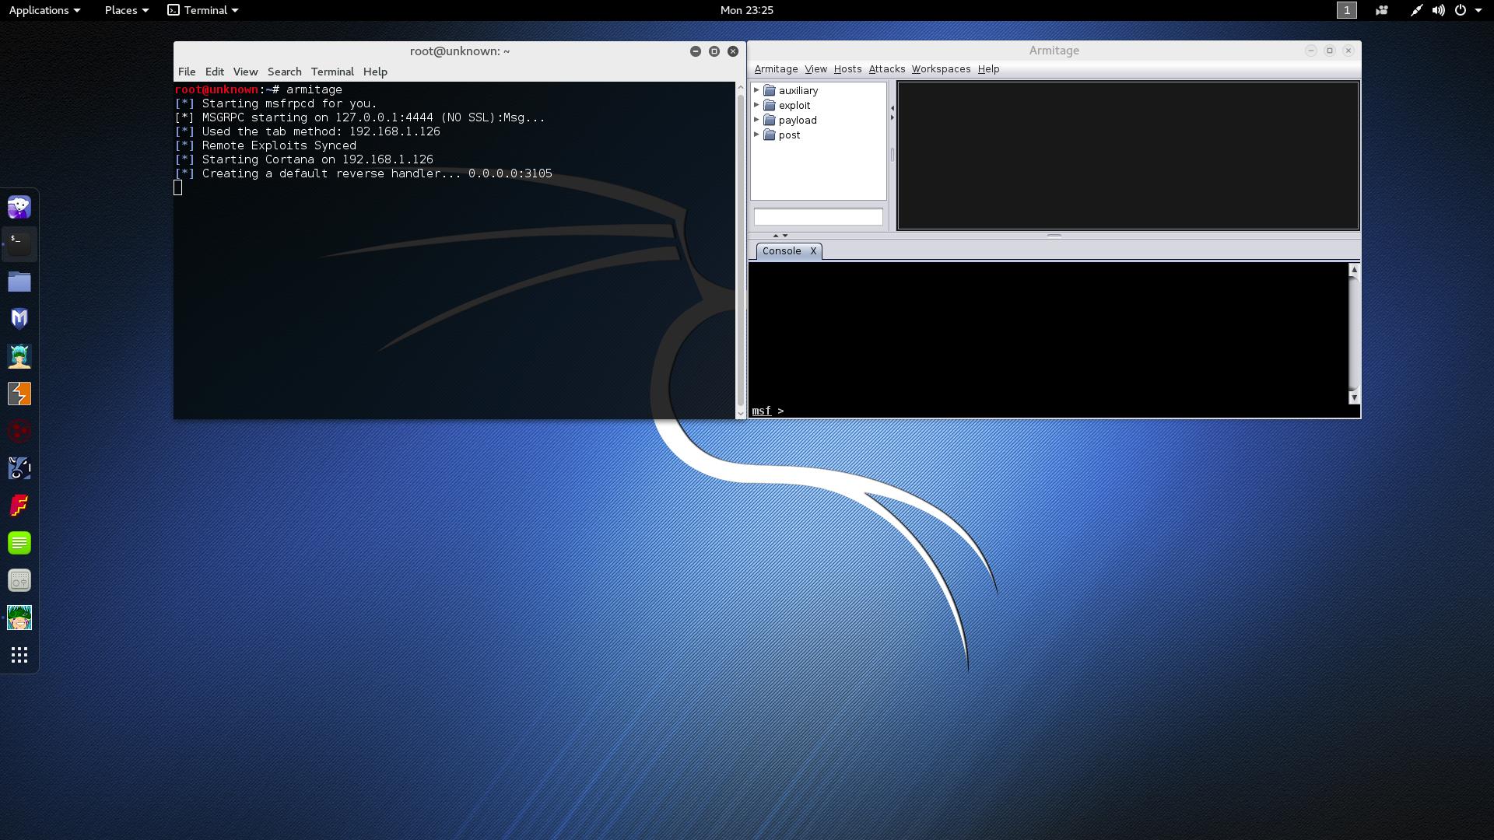Select the post tree item label
Screen dimensions: 1494x840
tap(789, 135)
